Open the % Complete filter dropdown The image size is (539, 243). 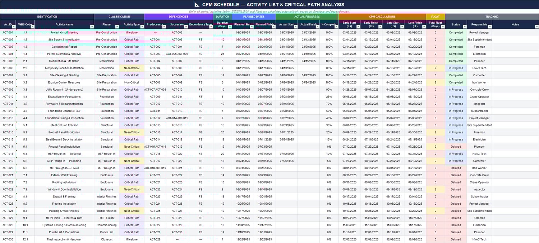[x=336, y=27]
